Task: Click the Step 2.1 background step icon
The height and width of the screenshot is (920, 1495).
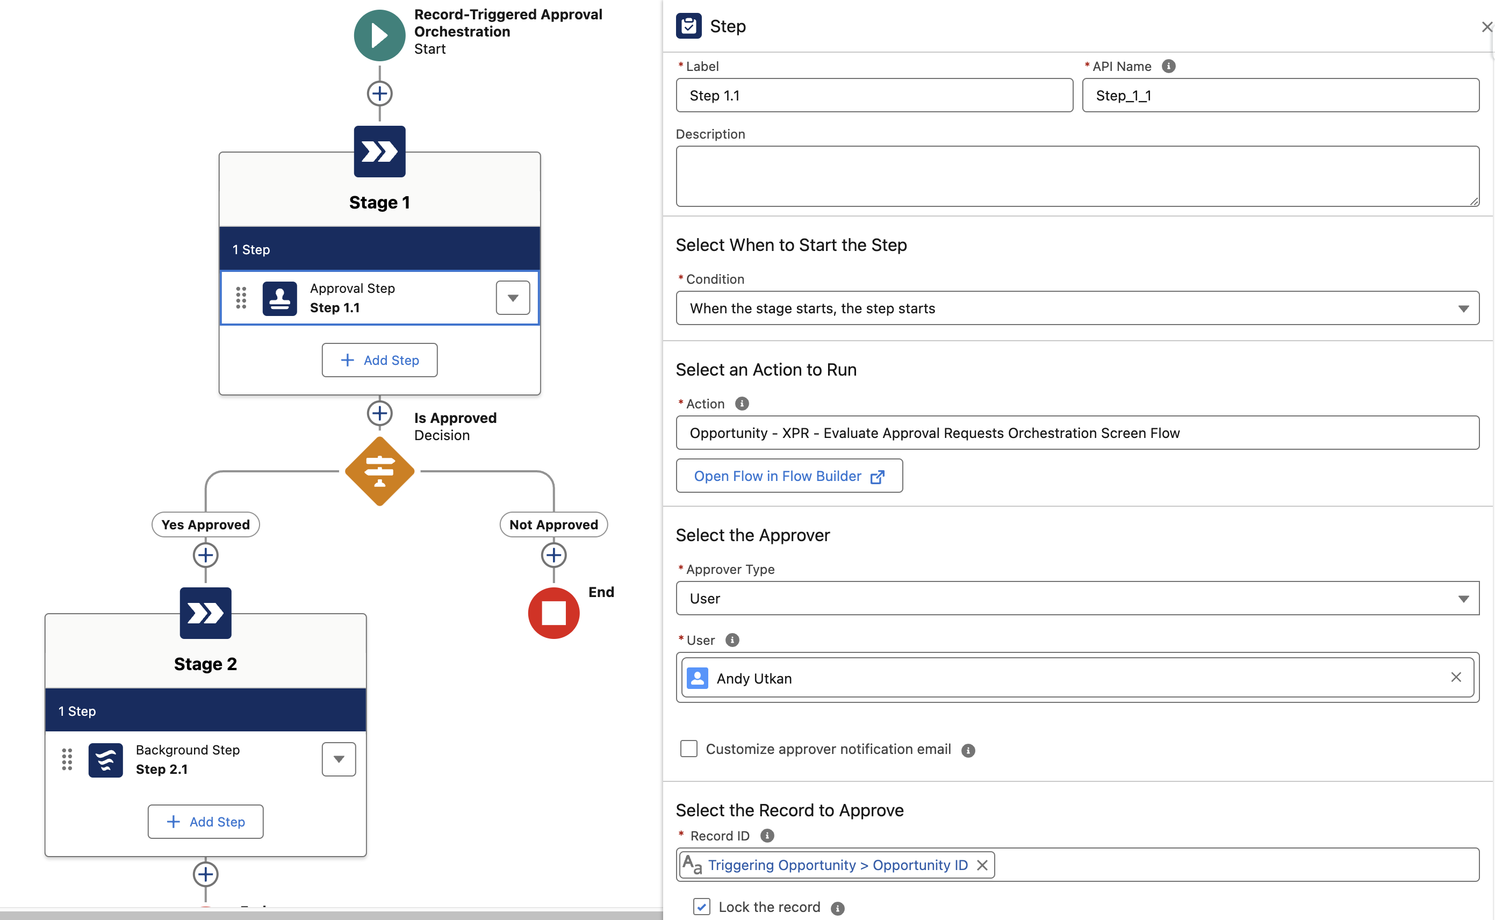Action: click(x=105, y=759)
